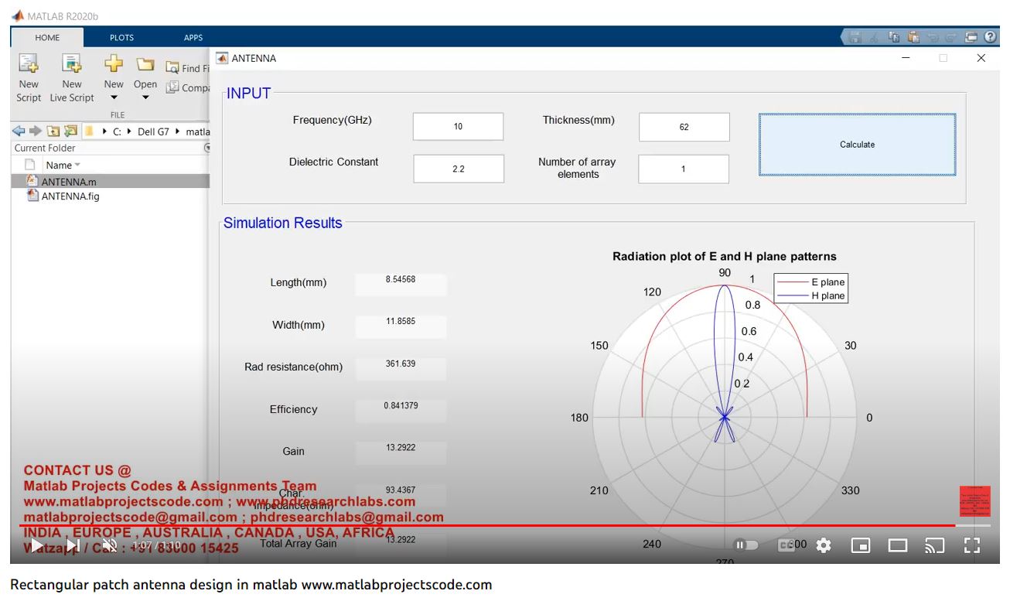Image resolution: width=1010 pixels, height=601 pixels.
Task: Toggle closed captions on the video
Action: (x=786, y=545)
